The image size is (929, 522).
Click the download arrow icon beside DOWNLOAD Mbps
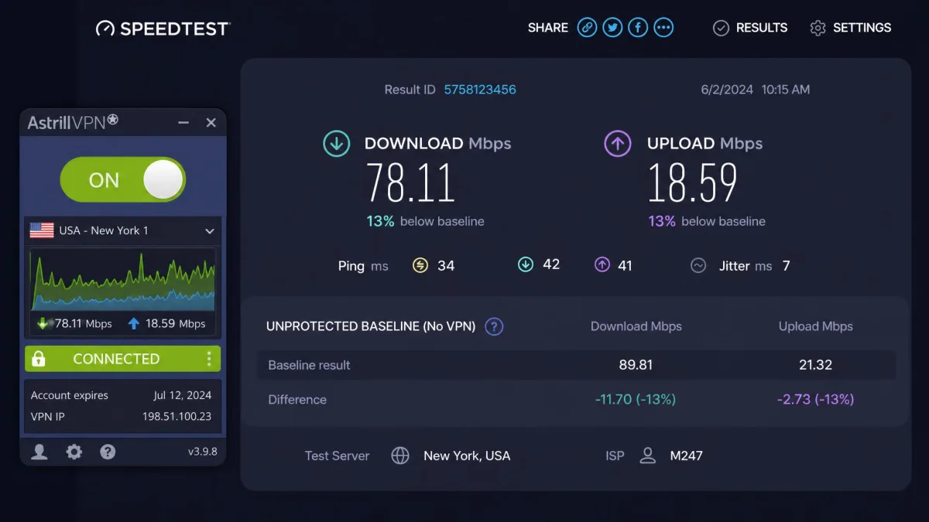[x=336, y=143]
